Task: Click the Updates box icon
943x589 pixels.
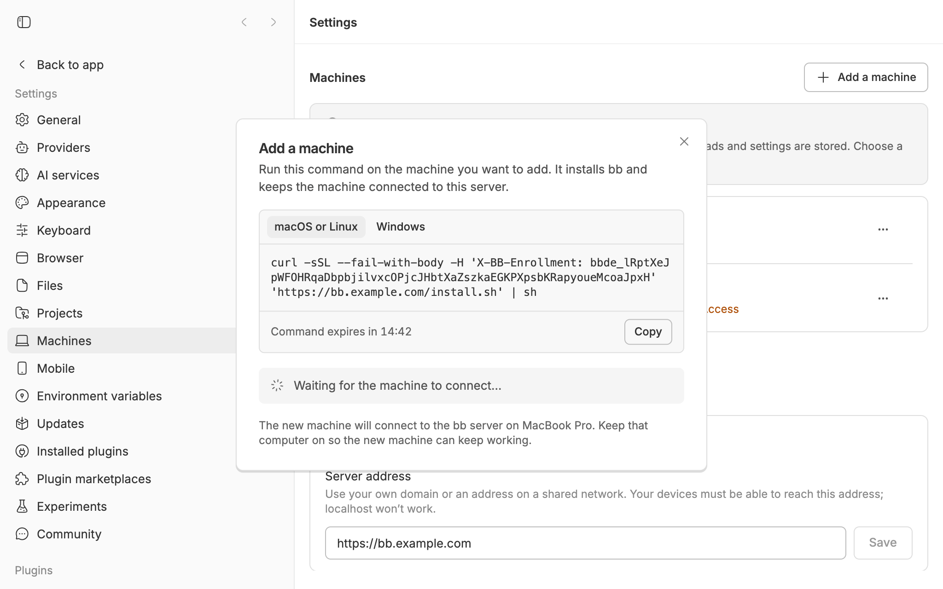Action: click(x=22, y=423)
